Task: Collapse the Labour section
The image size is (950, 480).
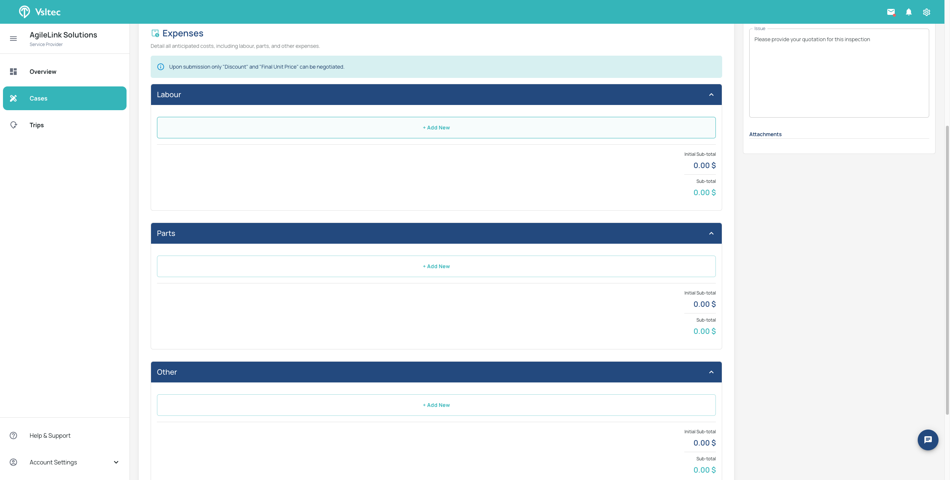Action: pos(711,95)
